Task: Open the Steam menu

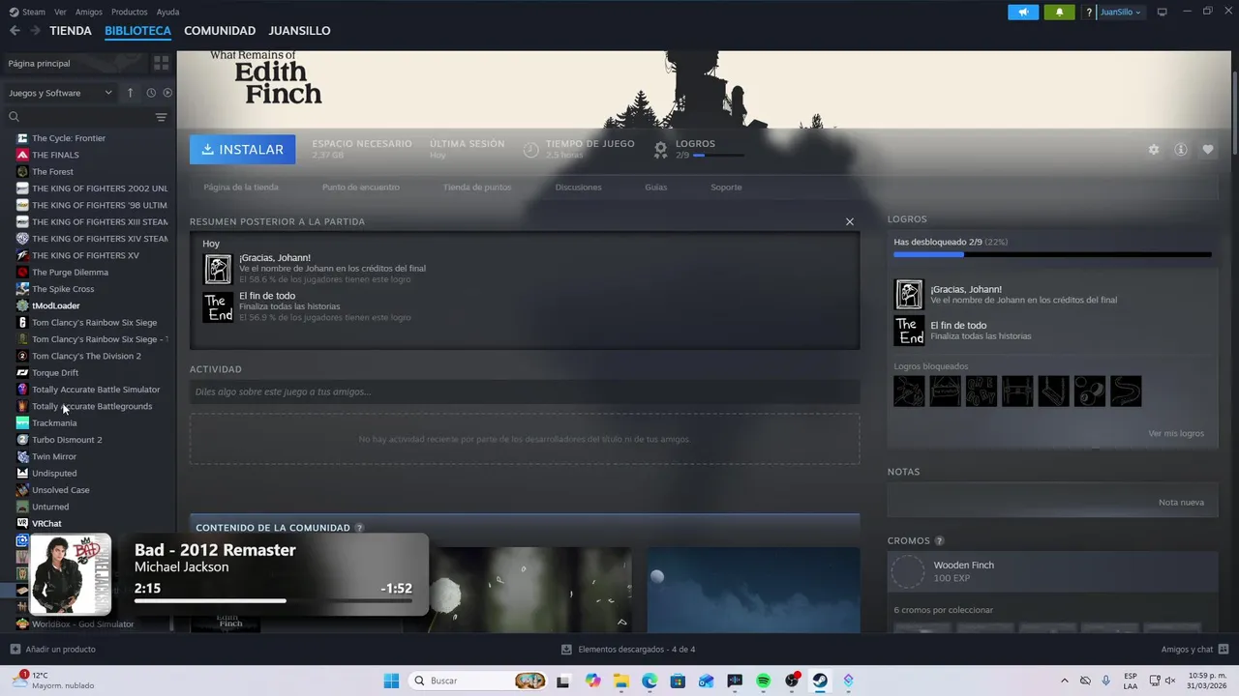Action: [27, 12]
